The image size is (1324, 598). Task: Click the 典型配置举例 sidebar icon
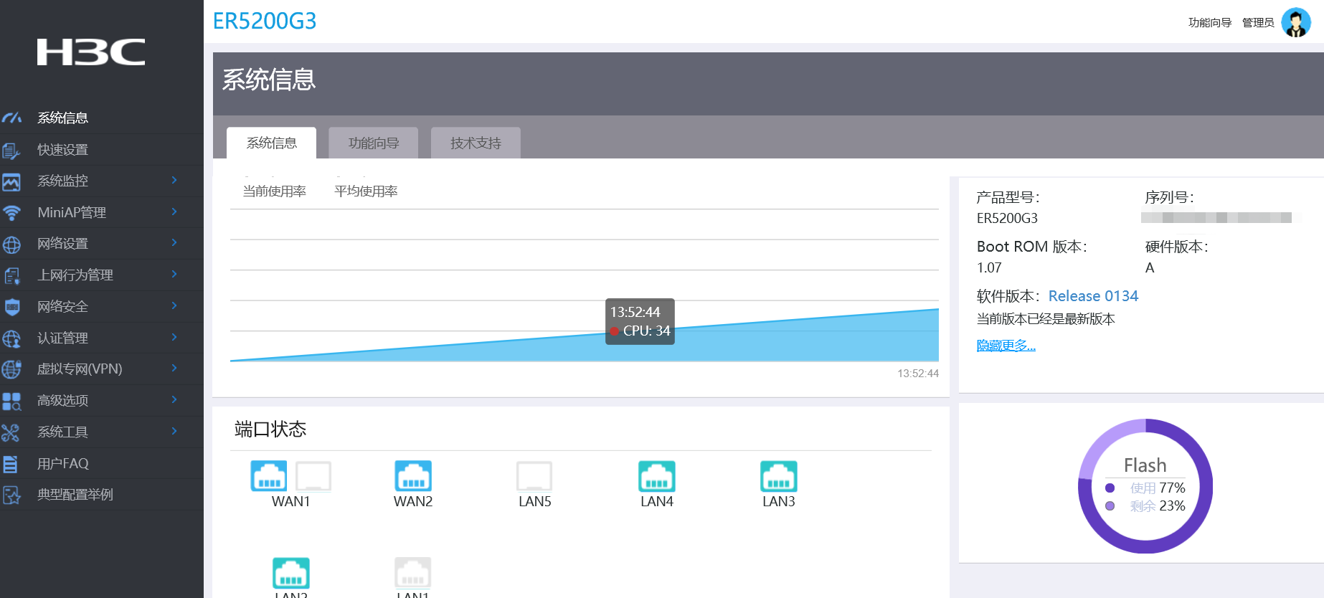coord(11,495)
